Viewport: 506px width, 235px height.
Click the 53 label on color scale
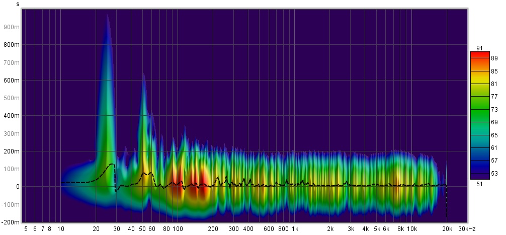tap(494, 174)
